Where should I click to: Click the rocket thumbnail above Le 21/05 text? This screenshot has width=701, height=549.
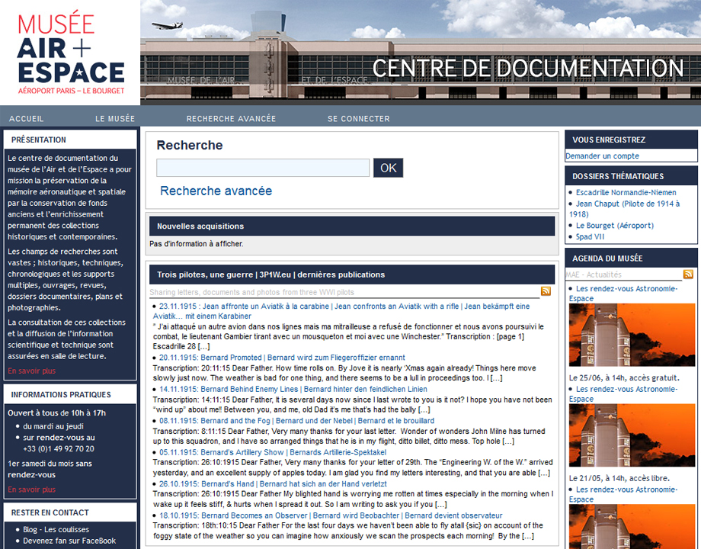tap(632, 435)
